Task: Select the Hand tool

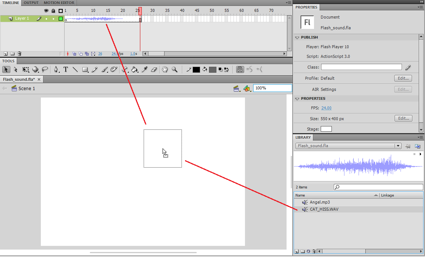Action: tap(165, 70)
